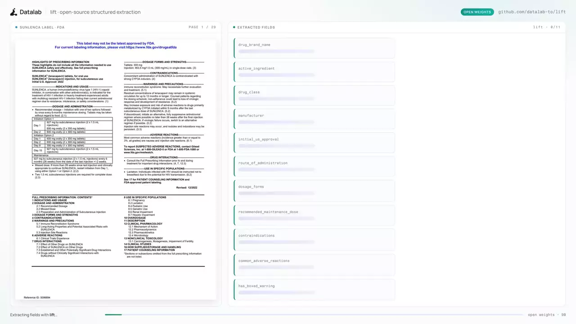Click the contraindications field label
Viewport: 576px width, 324px height.
[x=256, y=235]
